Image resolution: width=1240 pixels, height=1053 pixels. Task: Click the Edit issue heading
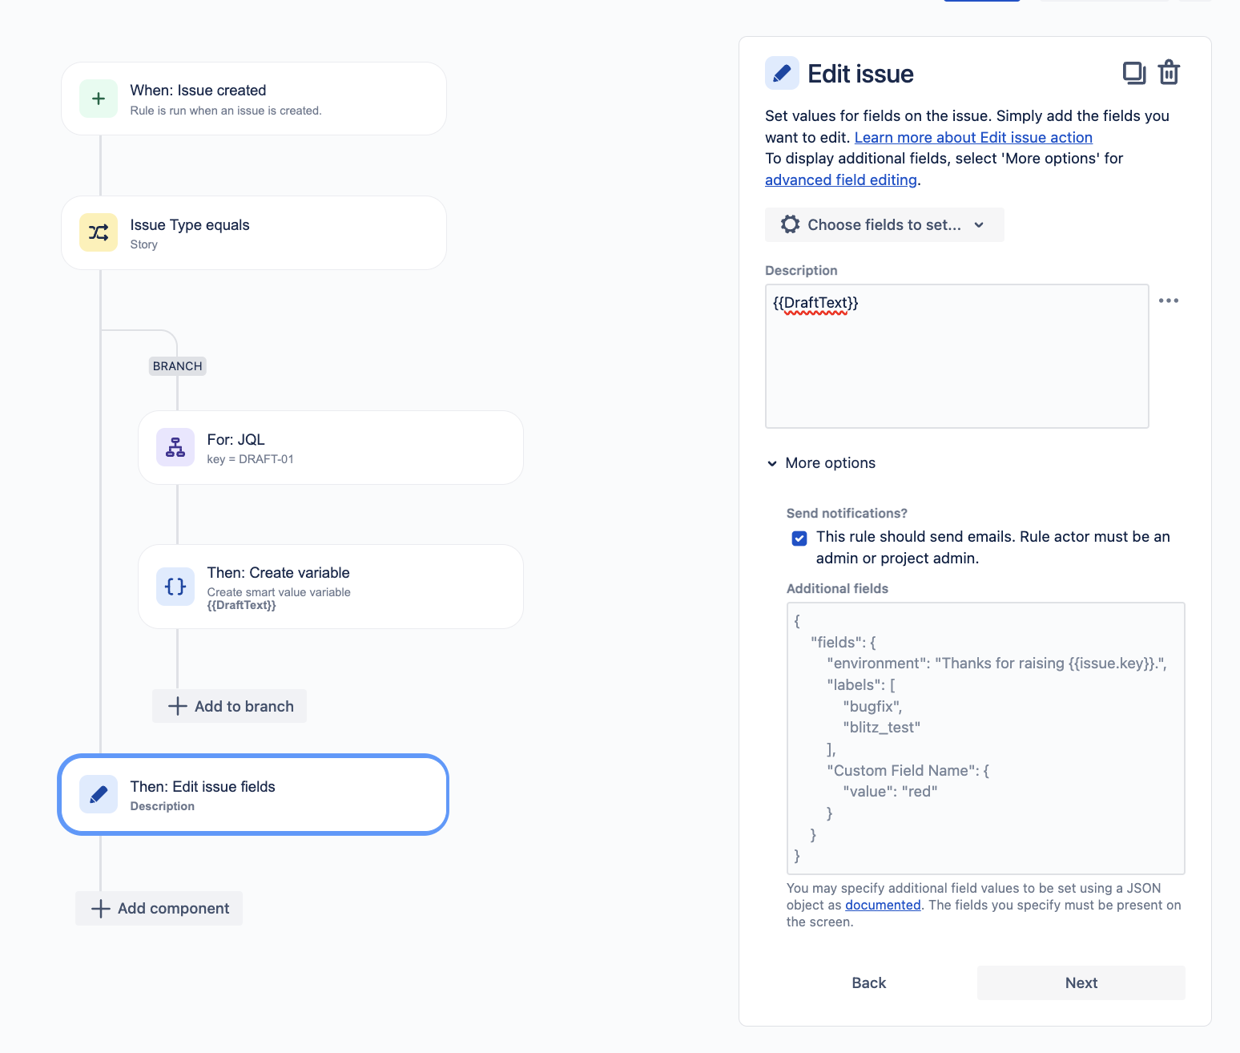coord(861,74)
